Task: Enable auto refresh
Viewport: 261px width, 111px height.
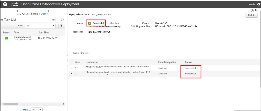Action: pos(34,14)
